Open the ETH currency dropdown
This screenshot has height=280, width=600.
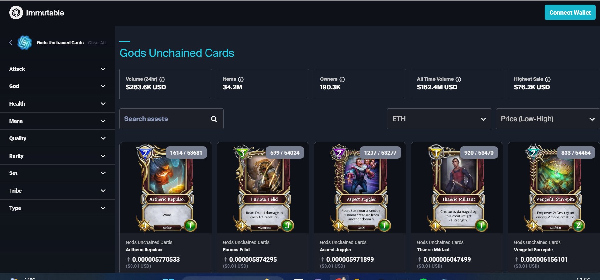439,119
